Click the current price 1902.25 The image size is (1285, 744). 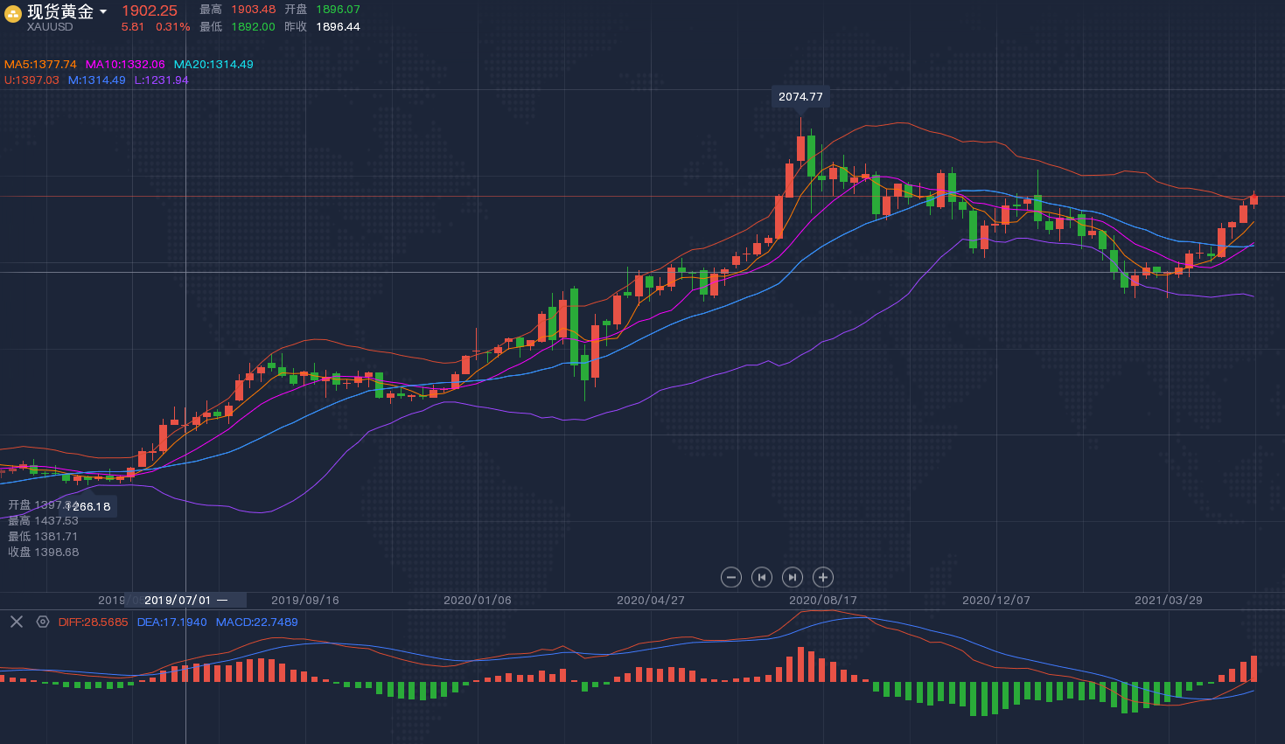[150, 10]
